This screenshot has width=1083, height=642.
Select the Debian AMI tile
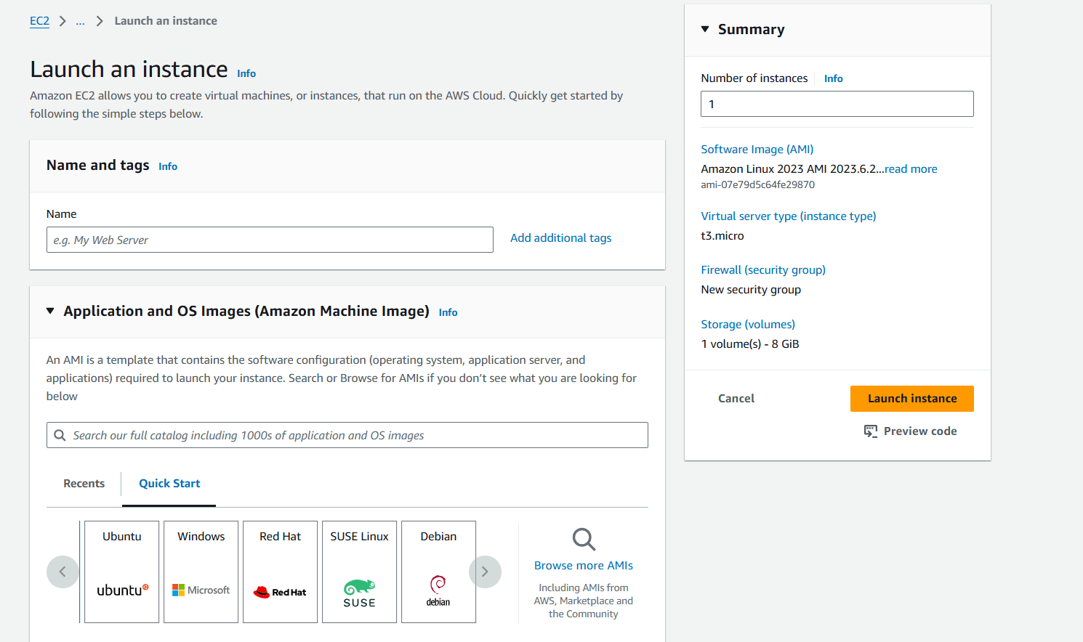pyautogui.click(x=438, y=572)
